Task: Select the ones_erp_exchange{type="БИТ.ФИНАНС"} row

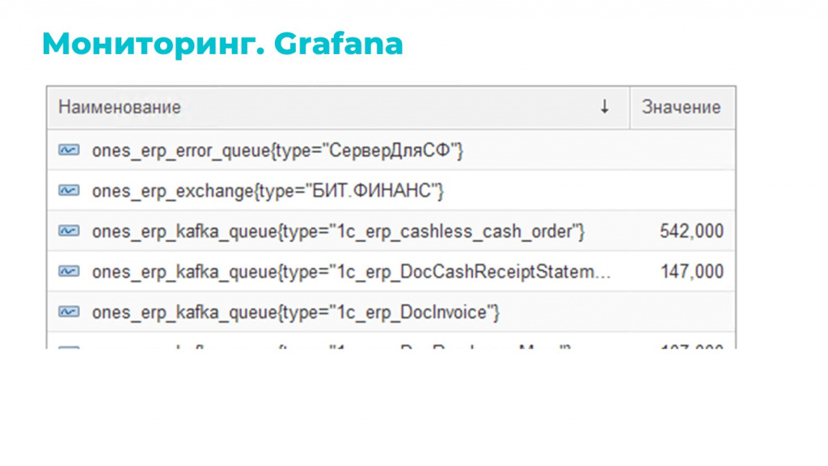Action: (391, 190)
